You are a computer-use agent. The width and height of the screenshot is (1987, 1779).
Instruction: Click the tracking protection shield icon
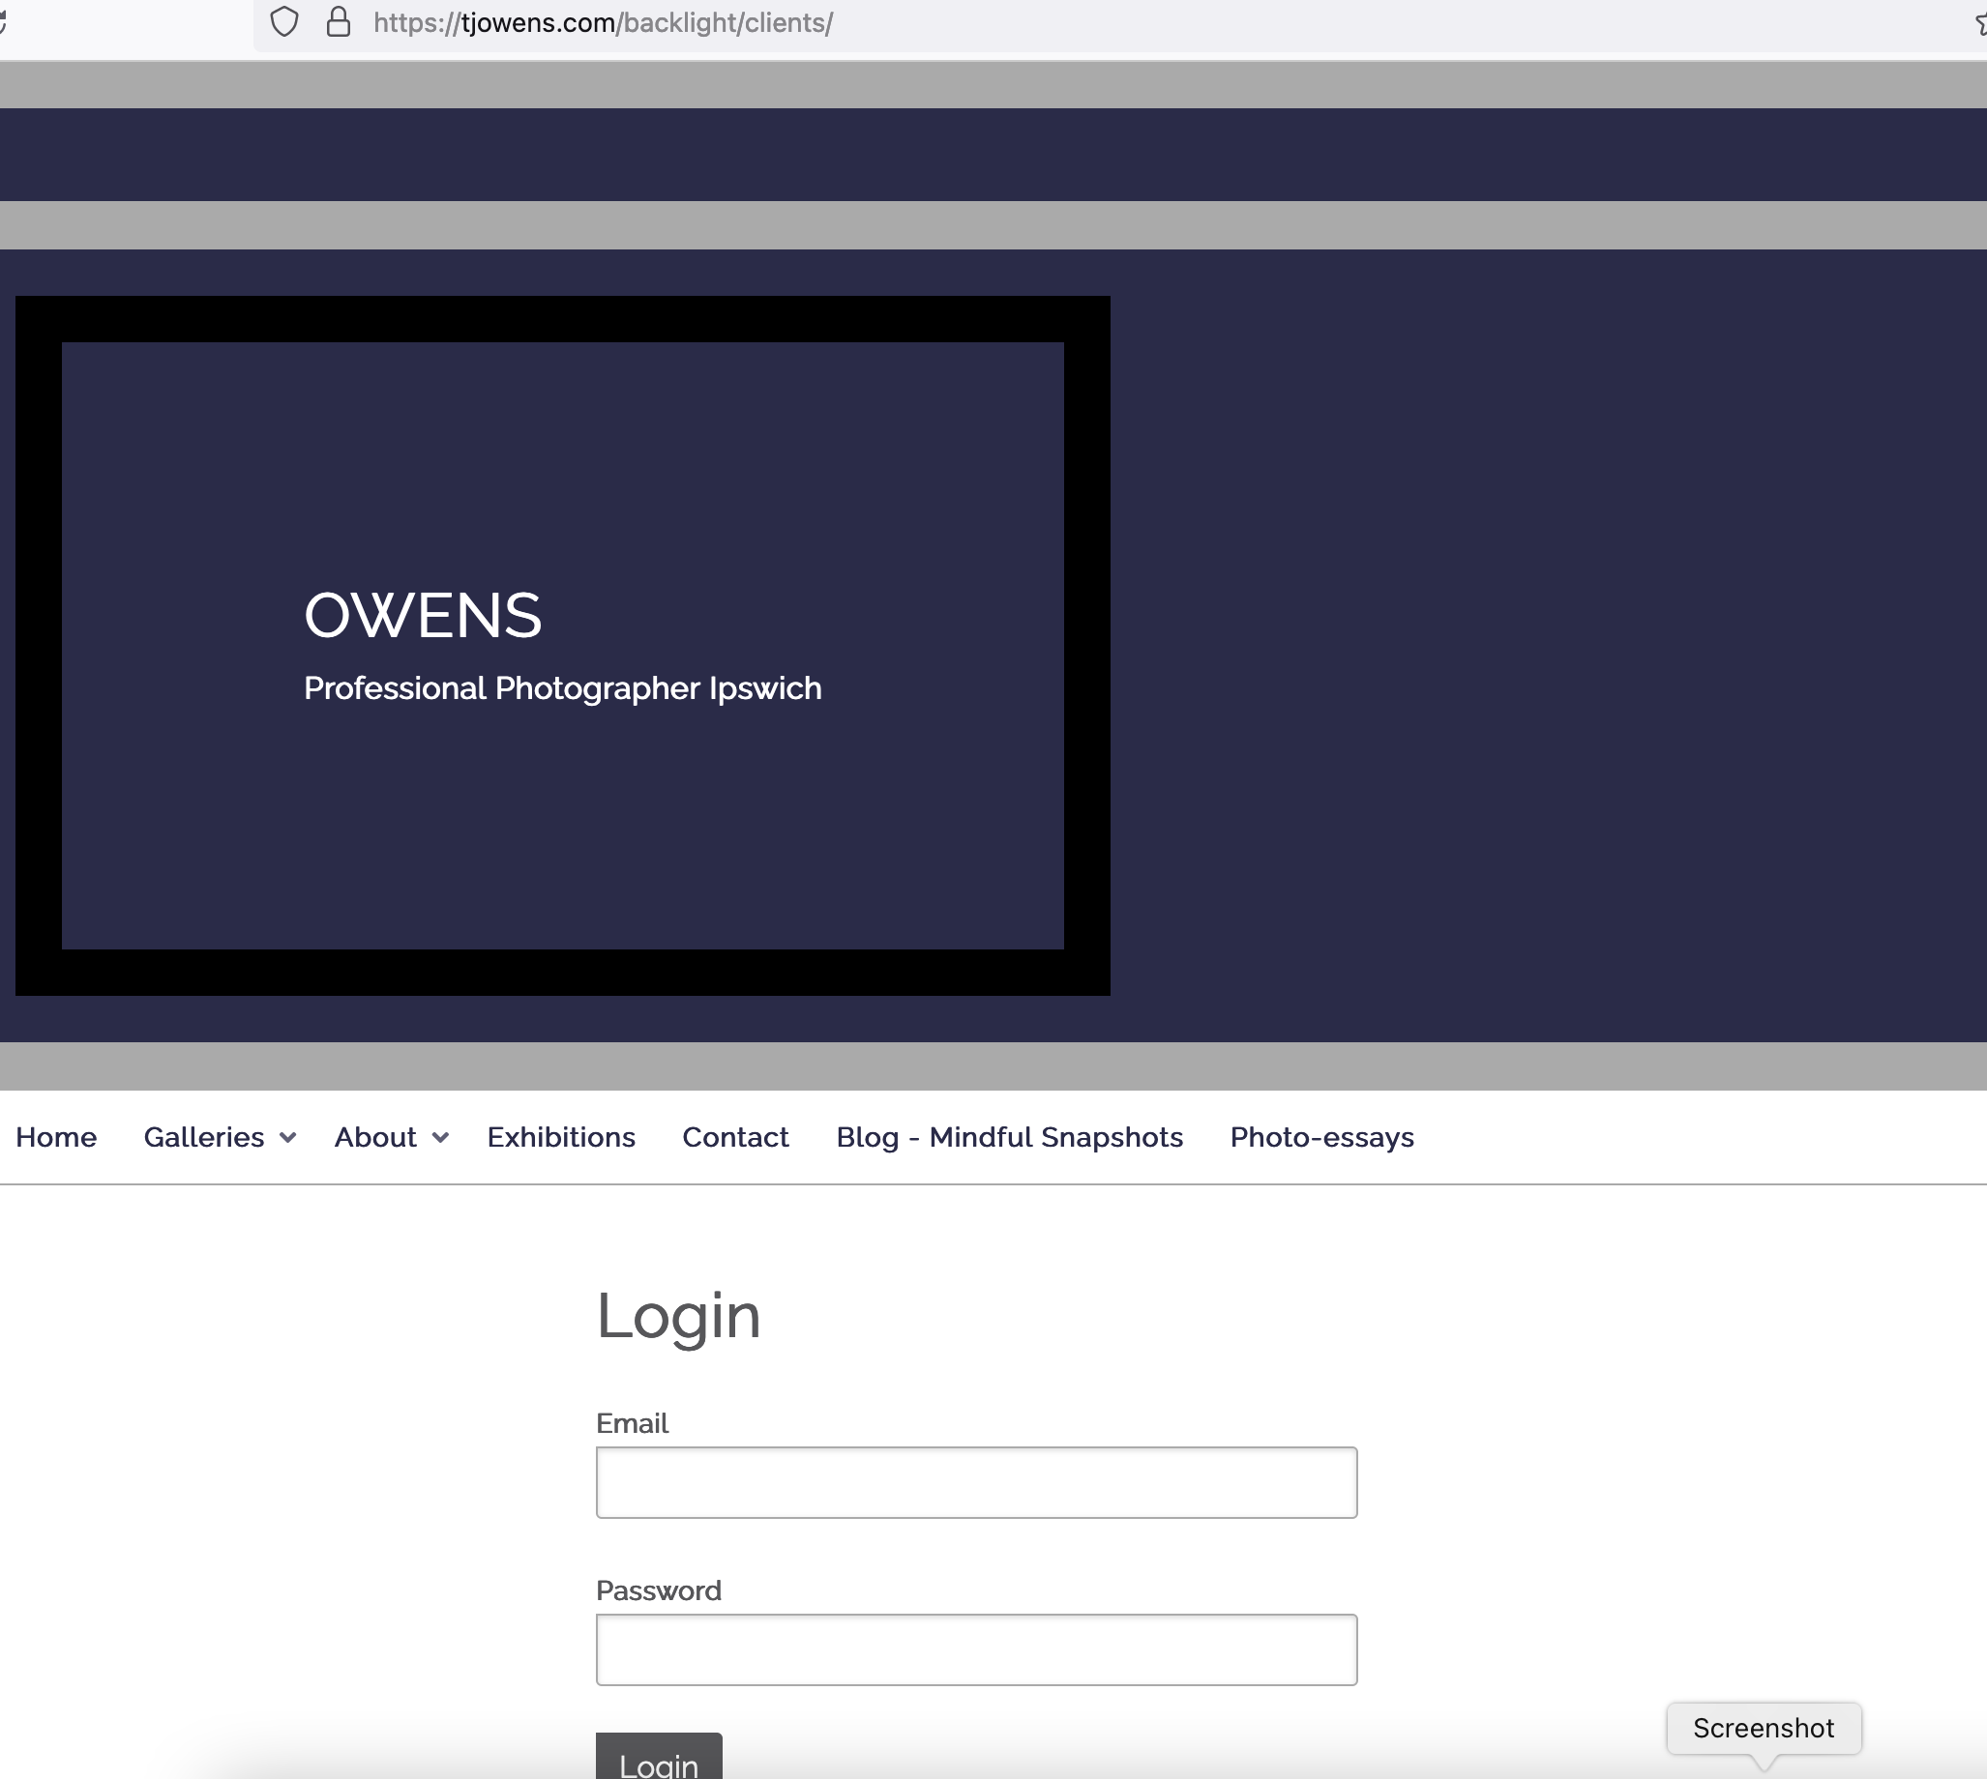[283, 21]
